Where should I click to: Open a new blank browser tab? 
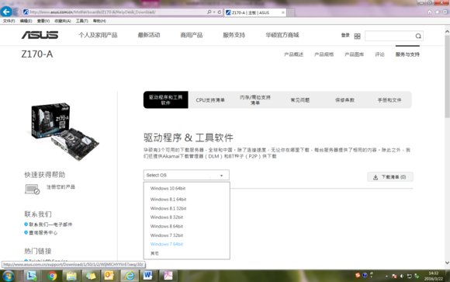(291, 12)
